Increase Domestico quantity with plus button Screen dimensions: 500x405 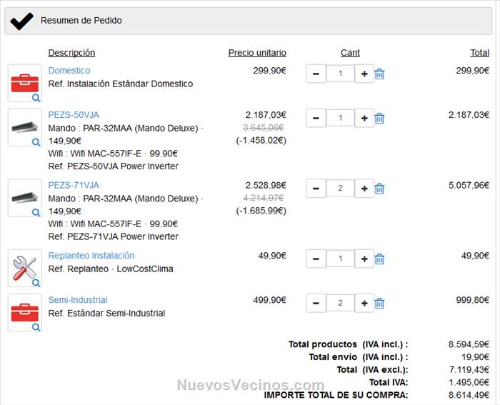pos(364,74)
